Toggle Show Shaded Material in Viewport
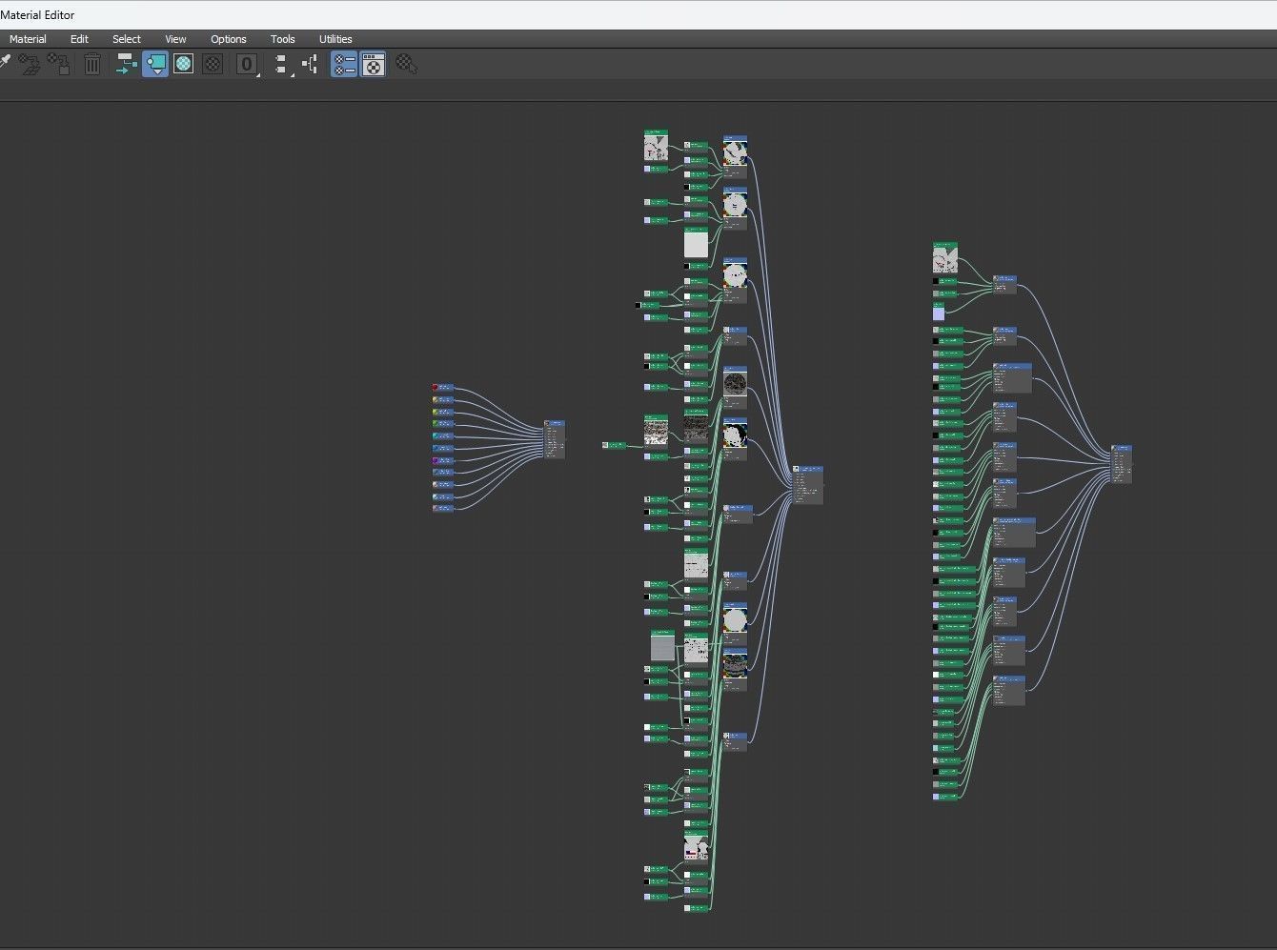Image resolution: width=1277 pixels, height=950 pixels. pos(184,64)
